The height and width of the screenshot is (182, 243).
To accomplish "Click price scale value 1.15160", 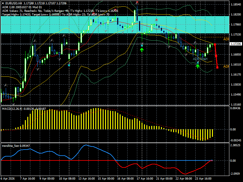I will [x=236, y=104].
